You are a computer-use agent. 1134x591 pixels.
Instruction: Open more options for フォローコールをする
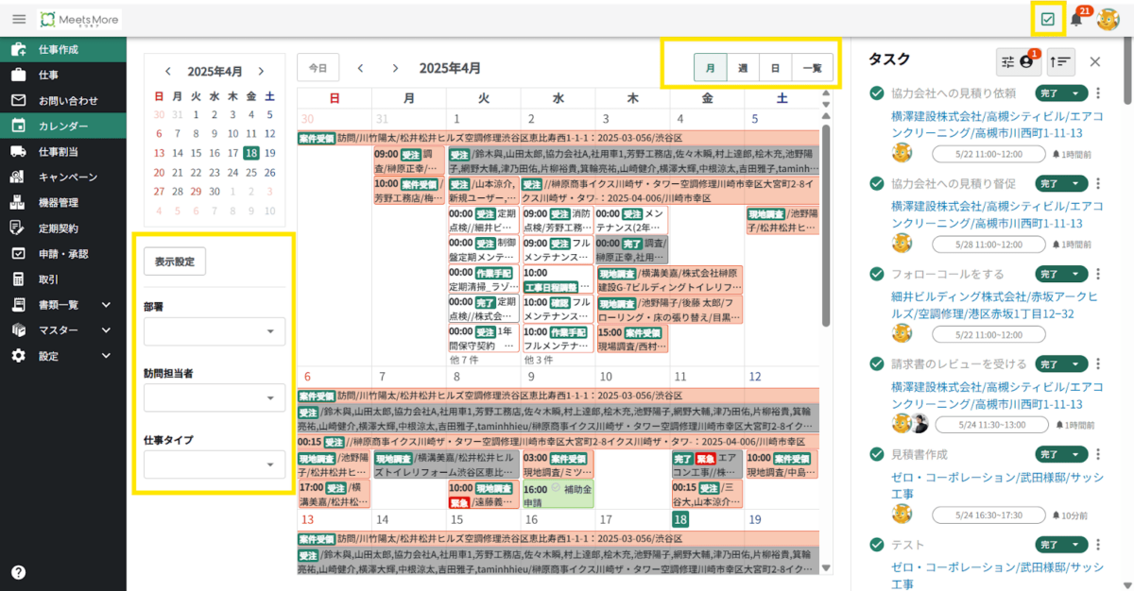click(1098, 274)
